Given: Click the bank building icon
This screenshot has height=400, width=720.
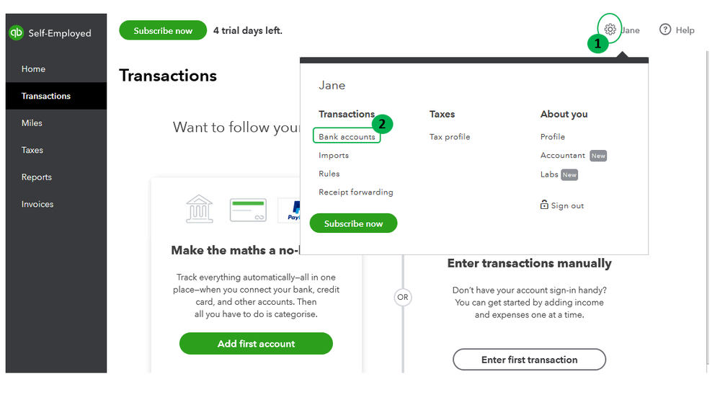Looking at the screenshot, I should [200, 210].
